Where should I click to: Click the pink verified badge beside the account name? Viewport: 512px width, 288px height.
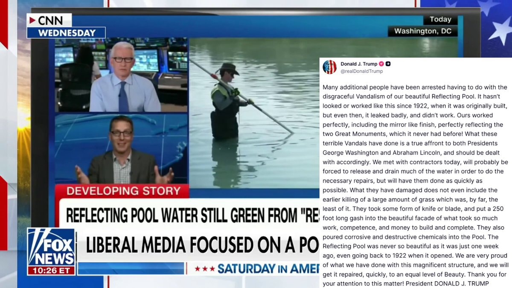pyautogui.click(x=381, y=64)
